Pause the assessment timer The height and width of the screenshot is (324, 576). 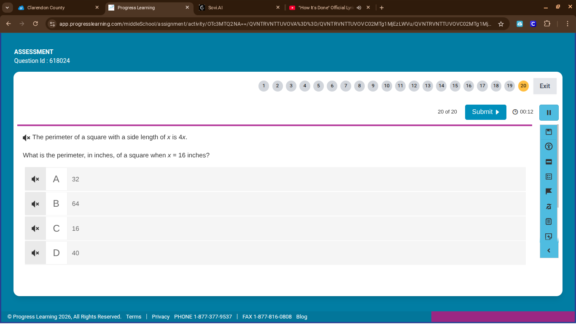[x=549, y=113]
